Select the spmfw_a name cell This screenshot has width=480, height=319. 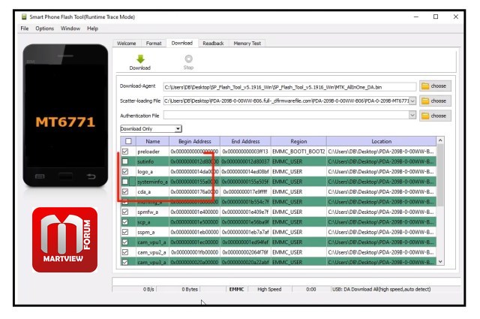click(x=152, y=212)
